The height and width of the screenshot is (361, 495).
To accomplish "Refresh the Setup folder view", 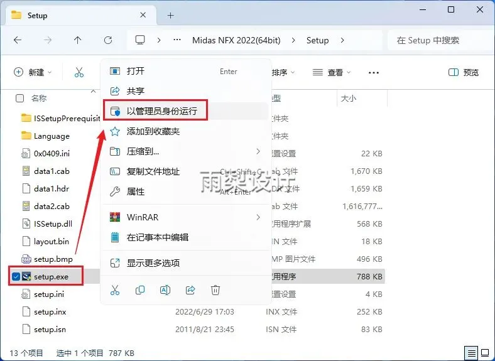I will (108, 40).
